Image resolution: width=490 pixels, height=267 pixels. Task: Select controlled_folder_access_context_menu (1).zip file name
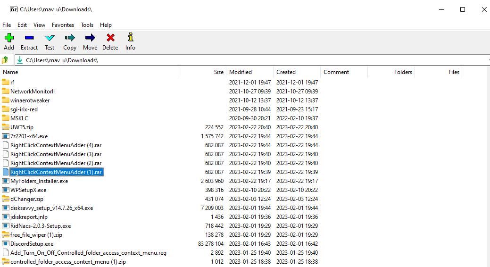68,262
